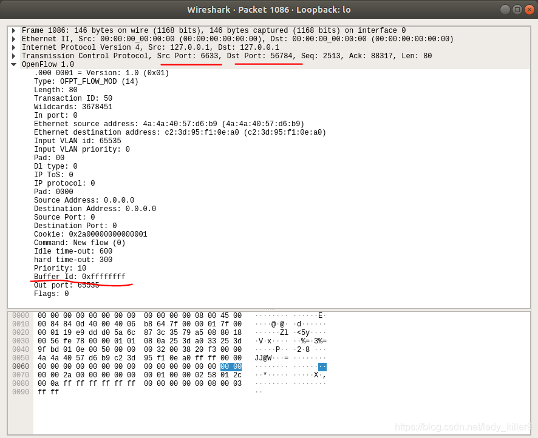Expand the Frame 1086 tree row
Screen dimensions: 538x438
(x=14, y=30)
